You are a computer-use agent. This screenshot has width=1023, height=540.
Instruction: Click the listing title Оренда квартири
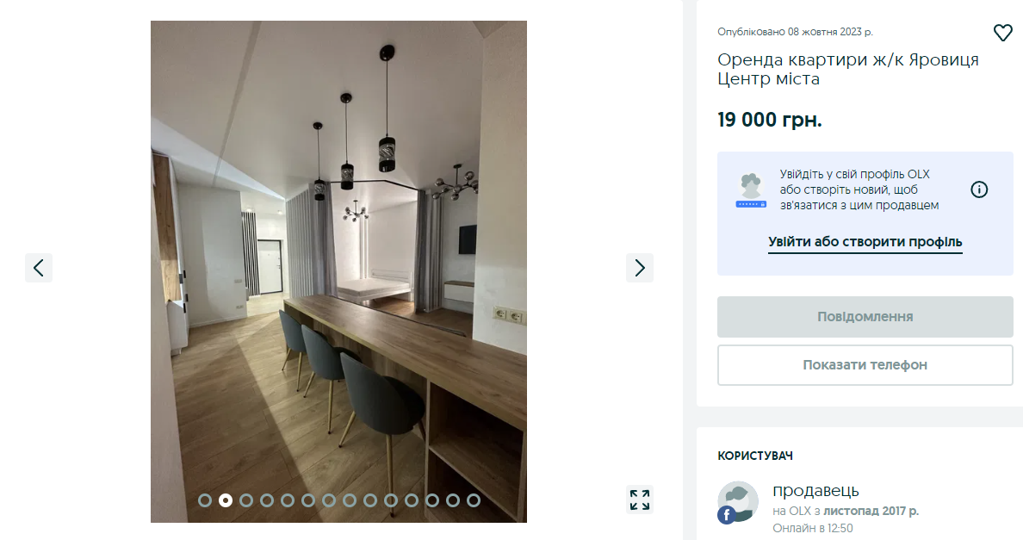click(848, 69)
